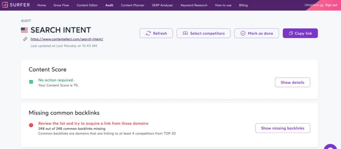Viewport: 341px width, 149px height.
Task: Click the AUDIT breadcrumb label
Action: tap(26, 21)
